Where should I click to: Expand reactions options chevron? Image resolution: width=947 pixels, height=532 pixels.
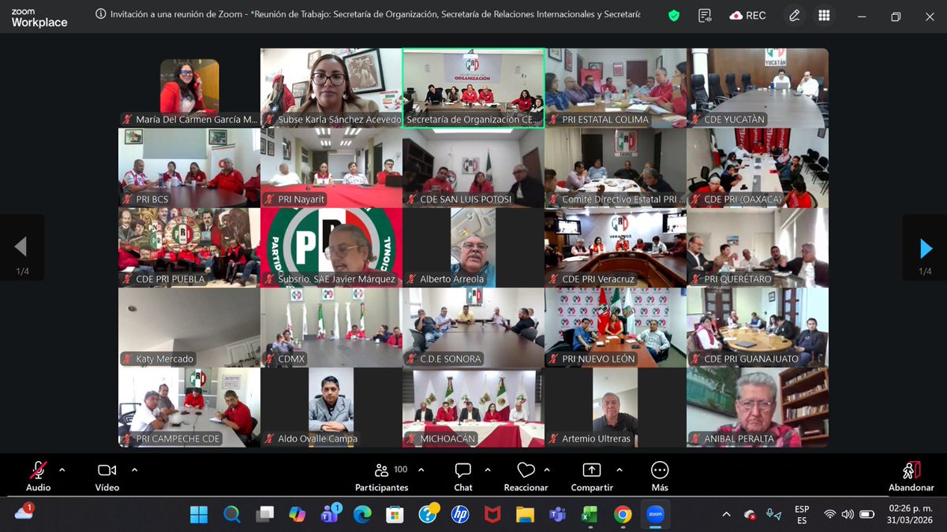click(x=547, y=470)
